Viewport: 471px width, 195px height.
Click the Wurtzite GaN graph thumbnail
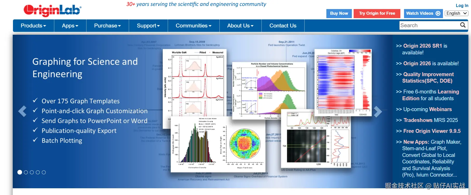click(x=195, y=83)
